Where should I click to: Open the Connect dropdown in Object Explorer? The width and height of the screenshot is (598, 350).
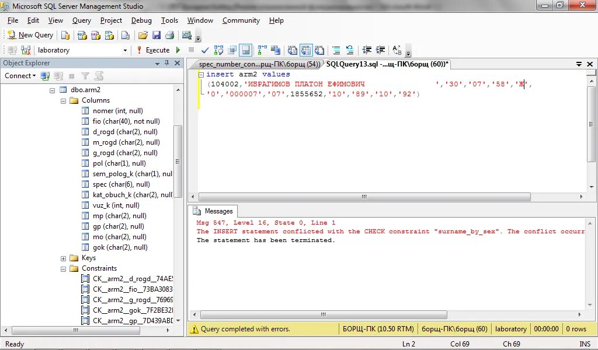coord(20,76)
